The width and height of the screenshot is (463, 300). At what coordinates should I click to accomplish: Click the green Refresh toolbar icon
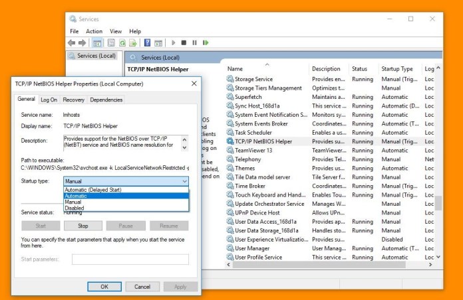[x=122, y=43]
